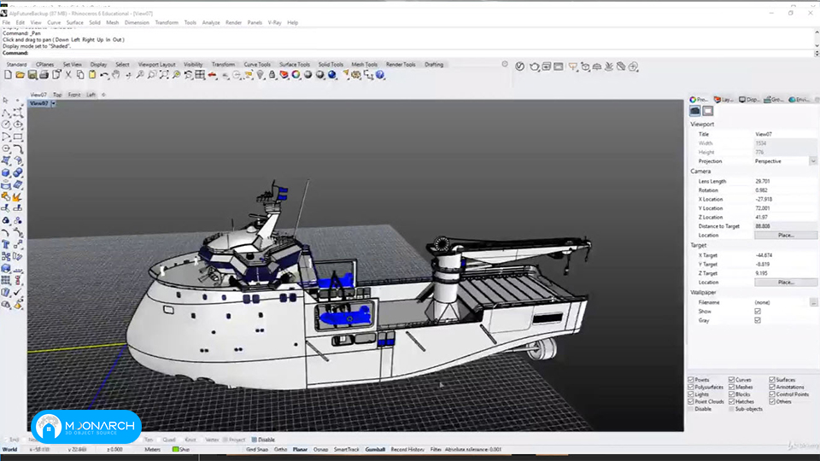820x461 pixels.
Task: Open the Projection dropdown
Action: pyautogui.click(x=812, y=161)
